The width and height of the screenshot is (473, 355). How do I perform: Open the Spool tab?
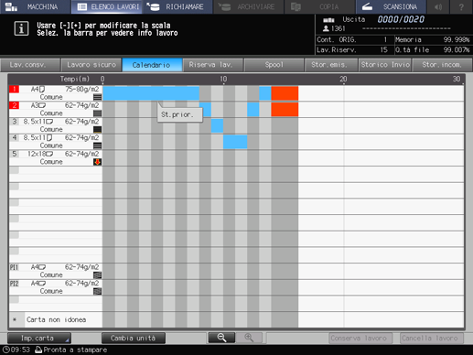pyautogui.click(x=274, y=65)
